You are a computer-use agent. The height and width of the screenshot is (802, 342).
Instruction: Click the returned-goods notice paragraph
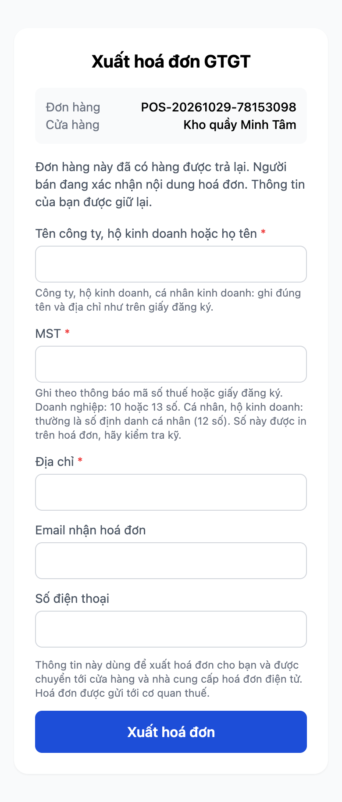click(x=171, y=184)
